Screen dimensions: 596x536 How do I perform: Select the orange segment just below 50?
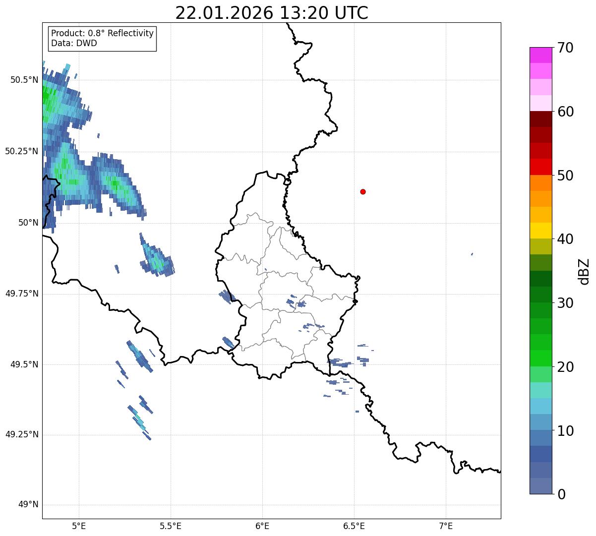pos(540,183)
